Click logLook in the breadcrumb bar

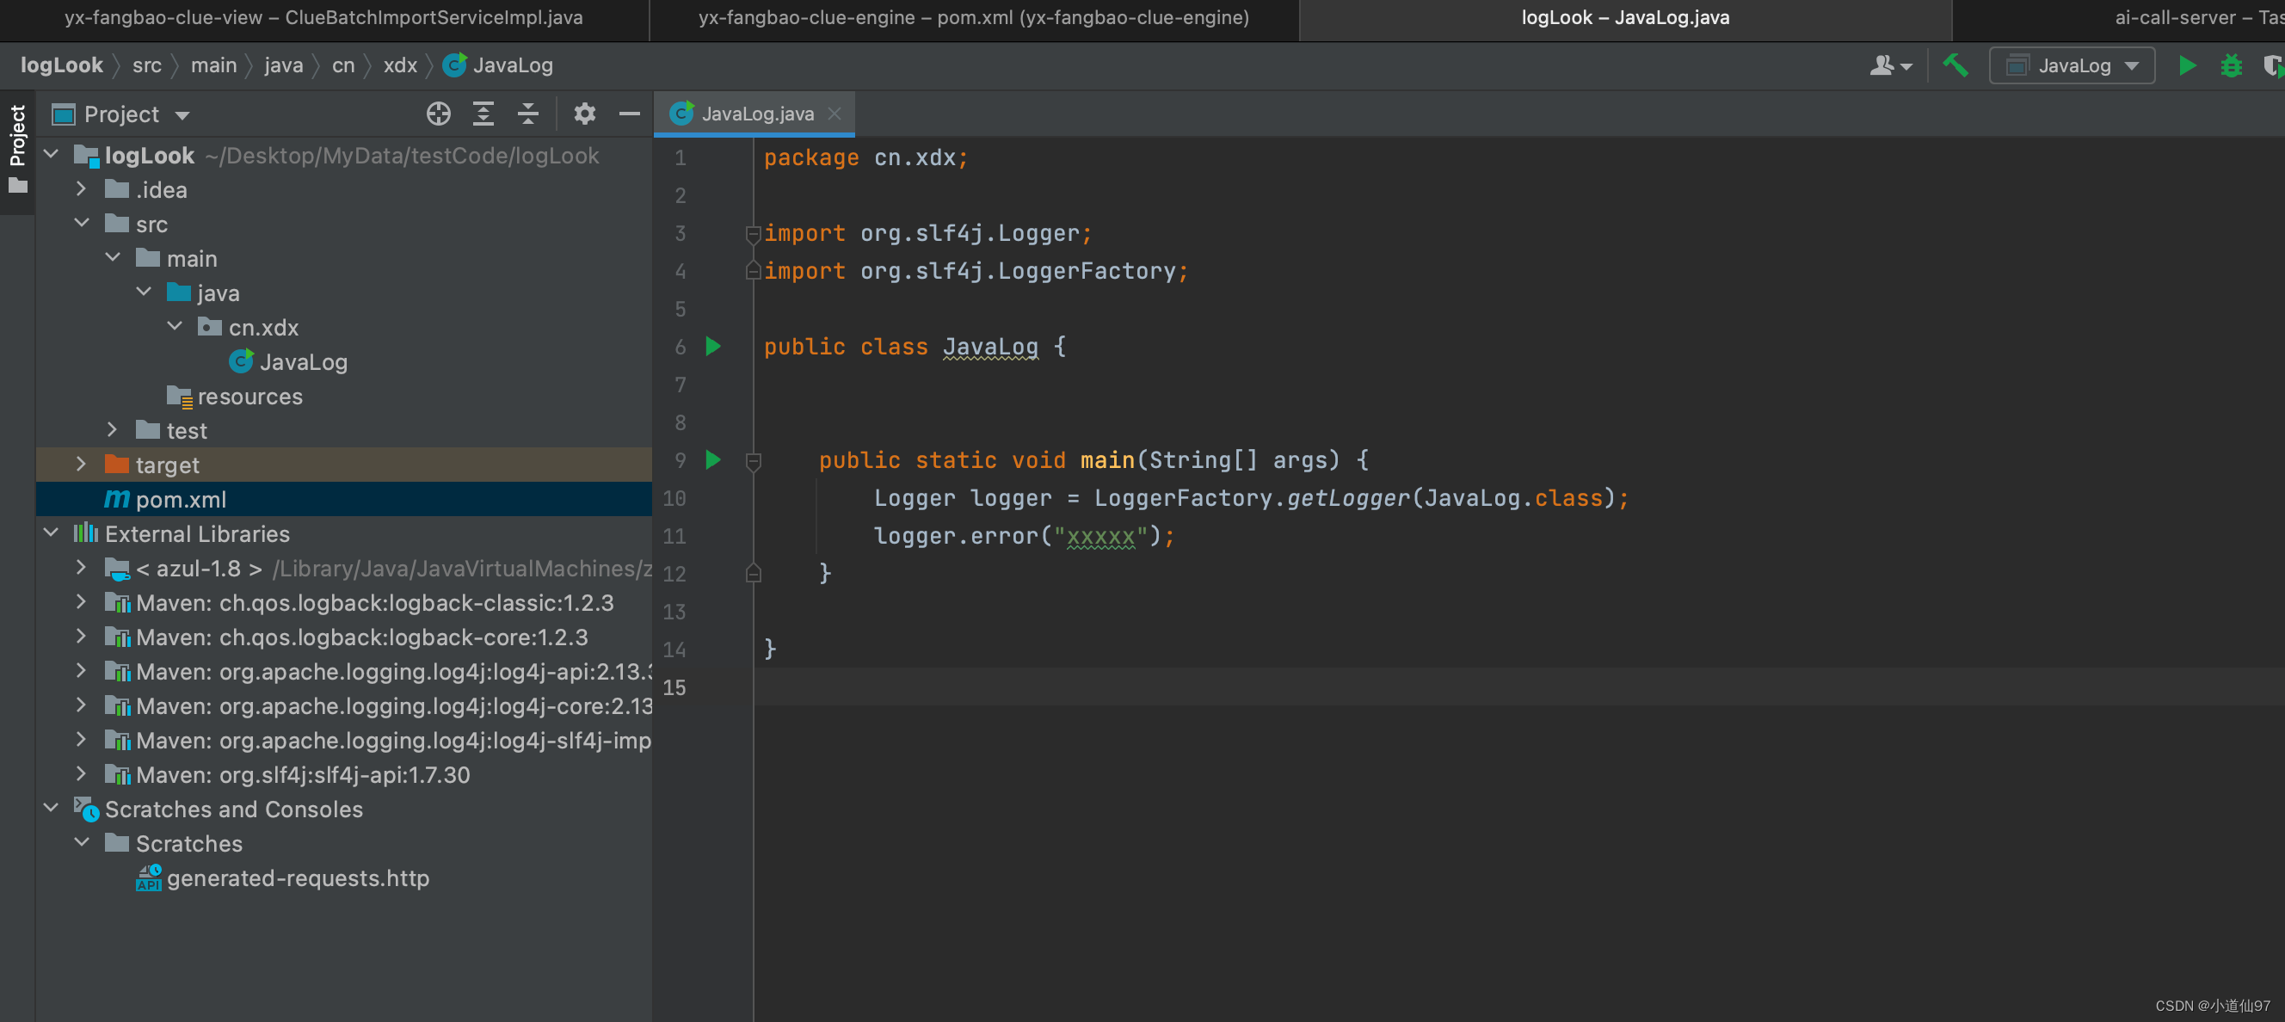(61, 65)
